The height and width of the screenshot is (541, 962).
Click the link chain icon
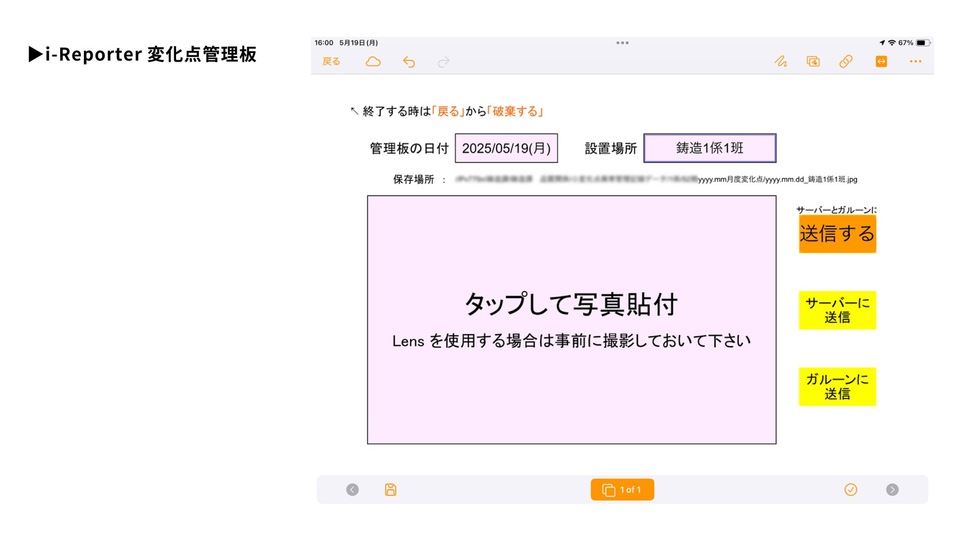[x=846, y=62]
